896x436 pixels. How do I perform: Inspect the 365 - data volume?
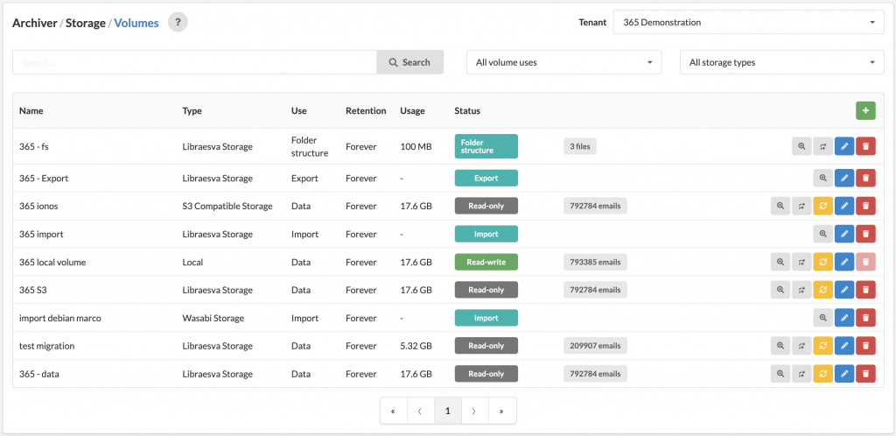coord(780,374)
